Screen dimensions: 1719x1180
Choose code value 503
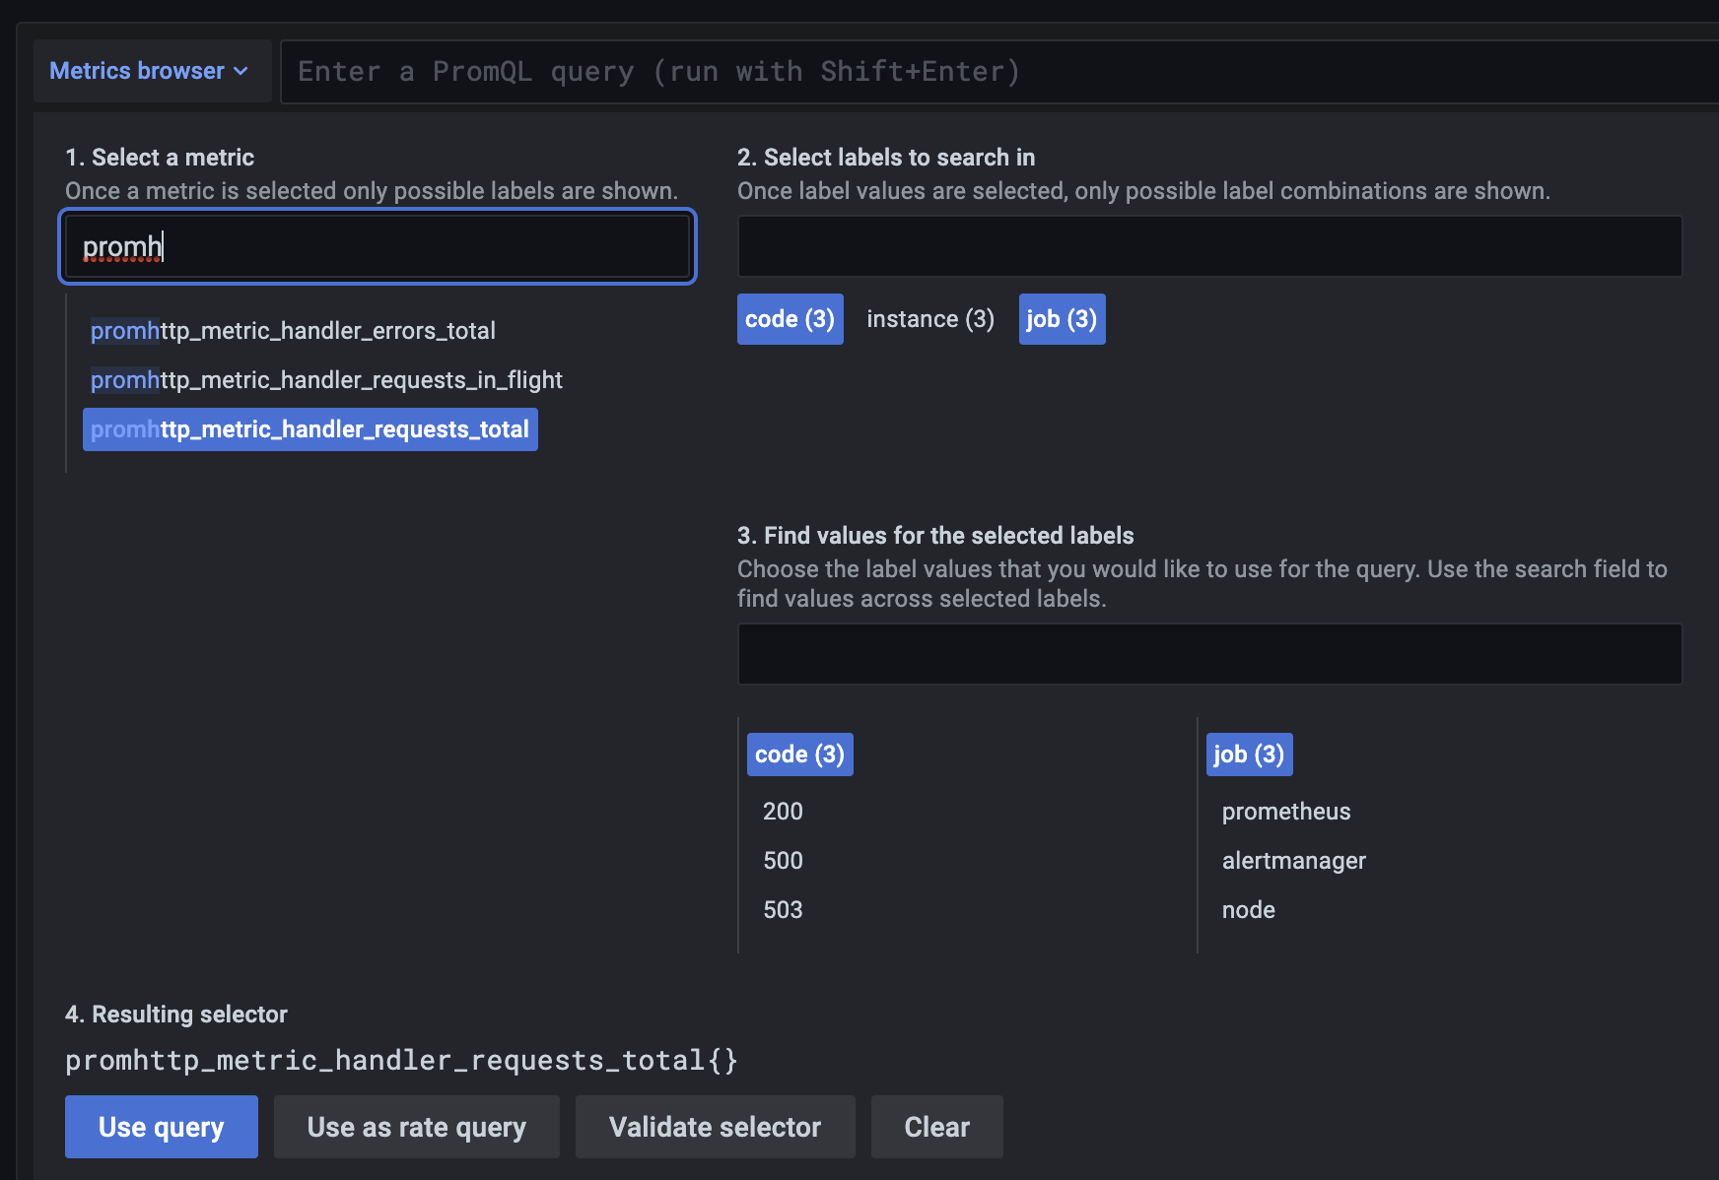click(782, 909)
